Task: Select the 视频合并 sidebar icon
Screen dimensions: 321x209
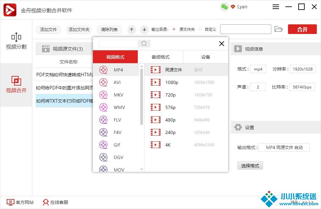Action: (x=16, y=84)
